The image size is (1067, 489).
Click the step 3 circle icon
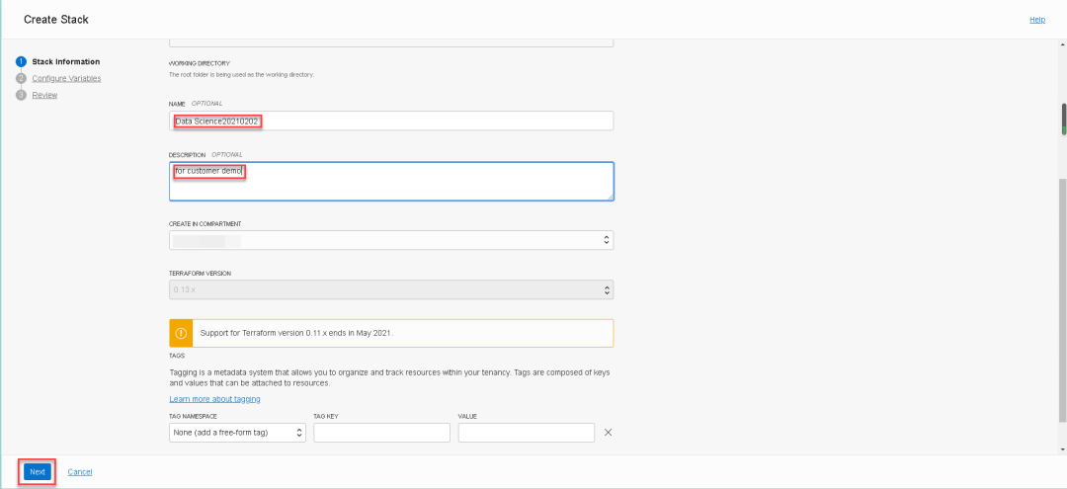coord(20,95)
